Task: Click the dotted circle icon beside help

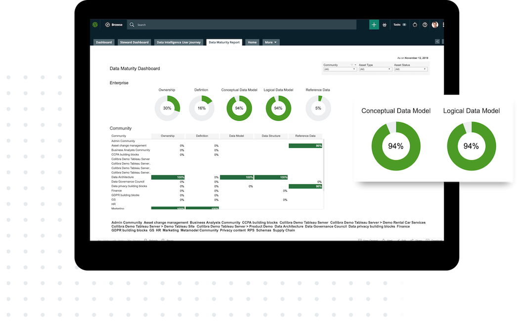Action: click(415, 24)
